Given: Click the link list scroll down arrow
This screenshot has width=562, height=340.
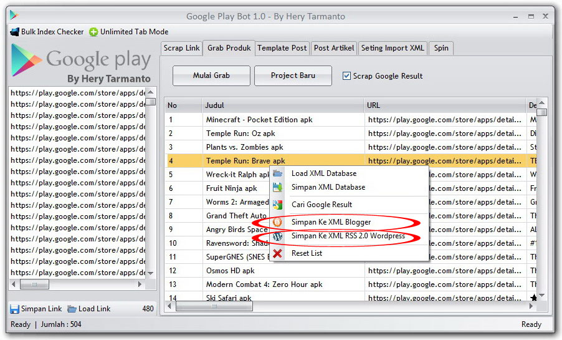Looking at the screenshot, I should click(151, 274).
